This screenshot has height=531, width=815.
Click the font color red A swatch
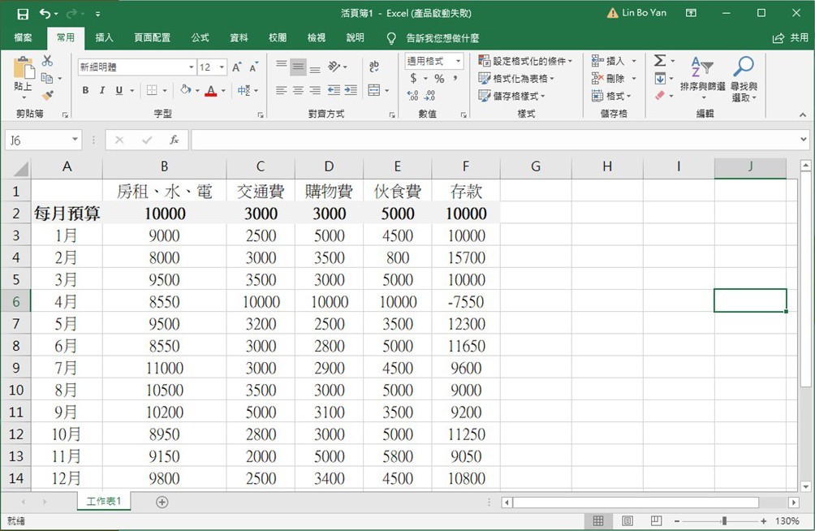pyautogui.click(x=210, y=90)
